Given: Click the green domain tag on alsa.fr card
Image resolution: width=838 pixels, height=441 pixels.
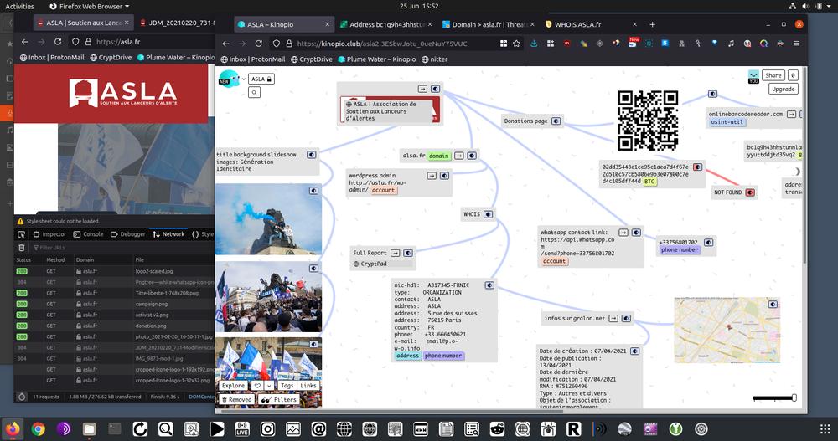Looking at the screenshot, I should (x=438, y=156).
